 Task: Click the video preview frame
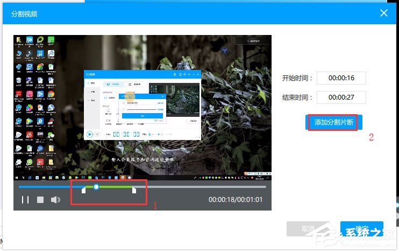click(142, 108)
